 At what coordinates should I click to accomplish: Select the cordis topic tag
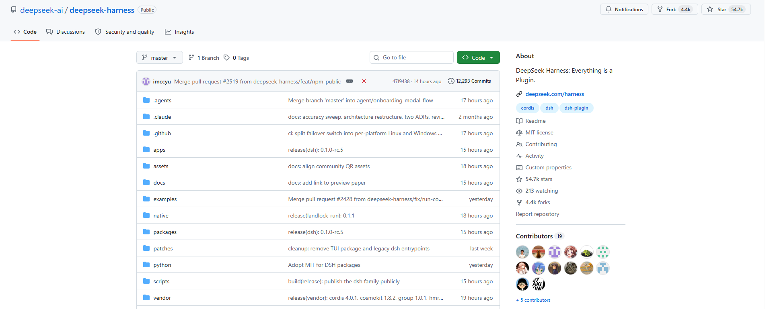[528, 108]
